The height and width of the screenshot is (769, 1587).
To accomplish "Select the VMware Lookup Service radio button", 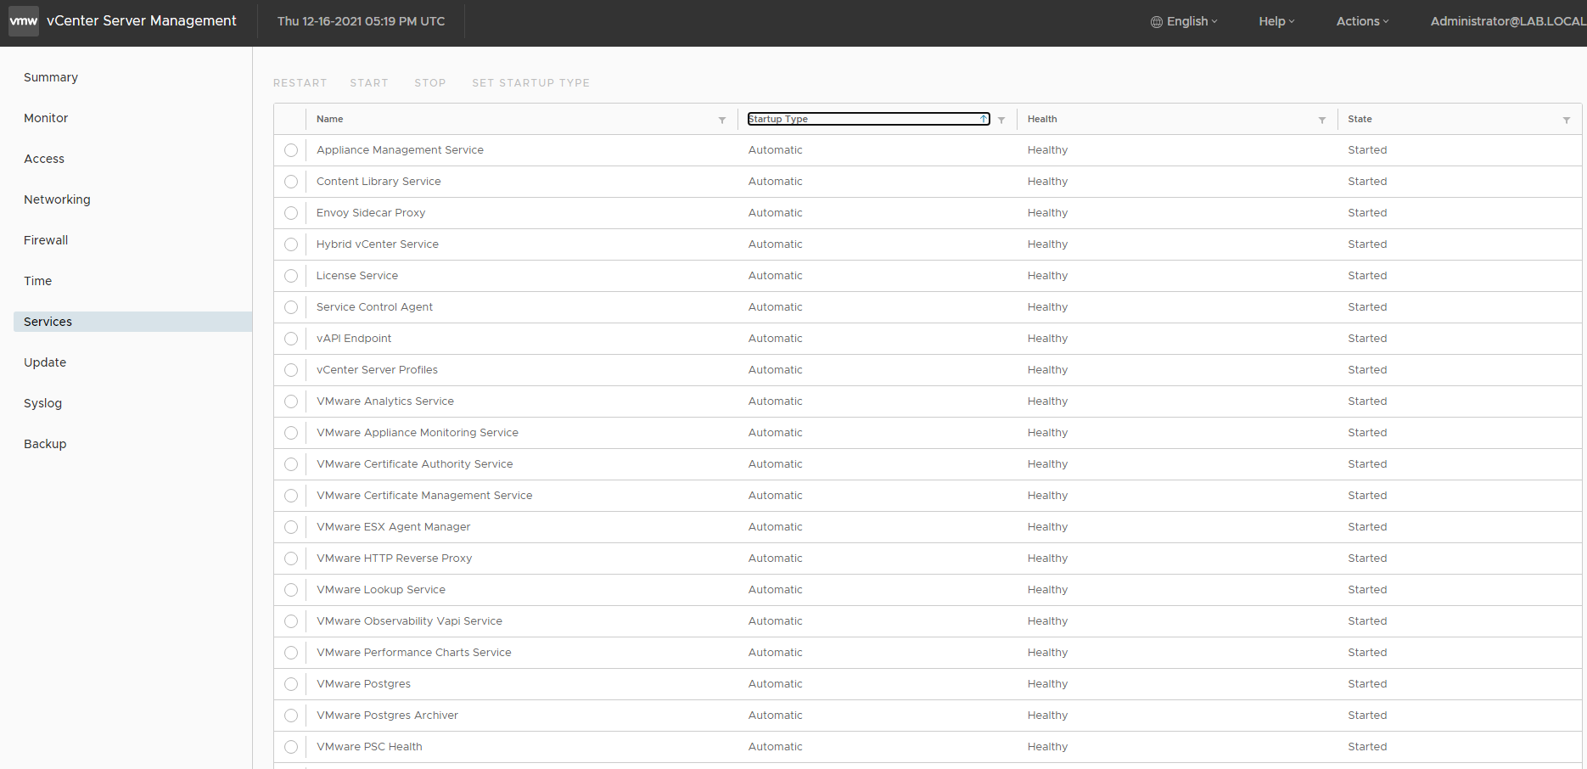I will [291, 590].
